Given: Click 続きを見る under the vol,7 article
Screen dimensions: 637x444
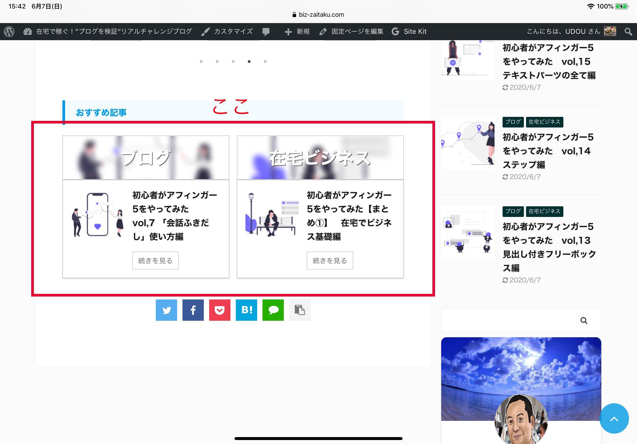Looking at the screenshot, I should [x=155, y=261].
